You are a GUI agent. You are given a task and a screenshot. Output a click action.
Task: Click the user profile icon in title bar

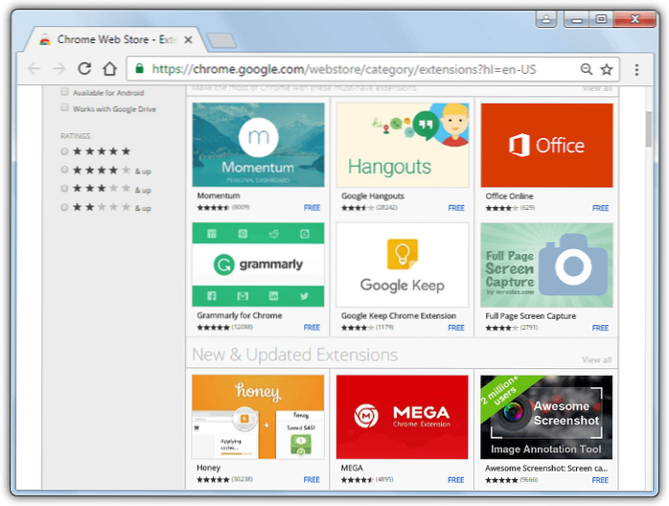coord(546,18)
